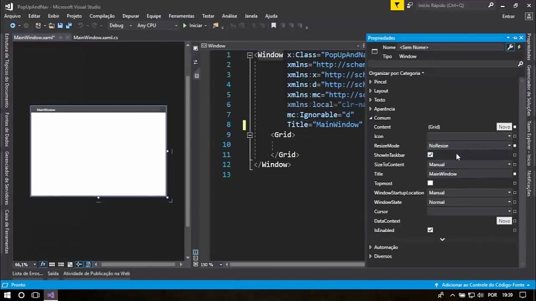Click the bookmark toolbar icon
Image resolution: width=536 pixels, height=301 pixels.
click(x=273, y=26)
